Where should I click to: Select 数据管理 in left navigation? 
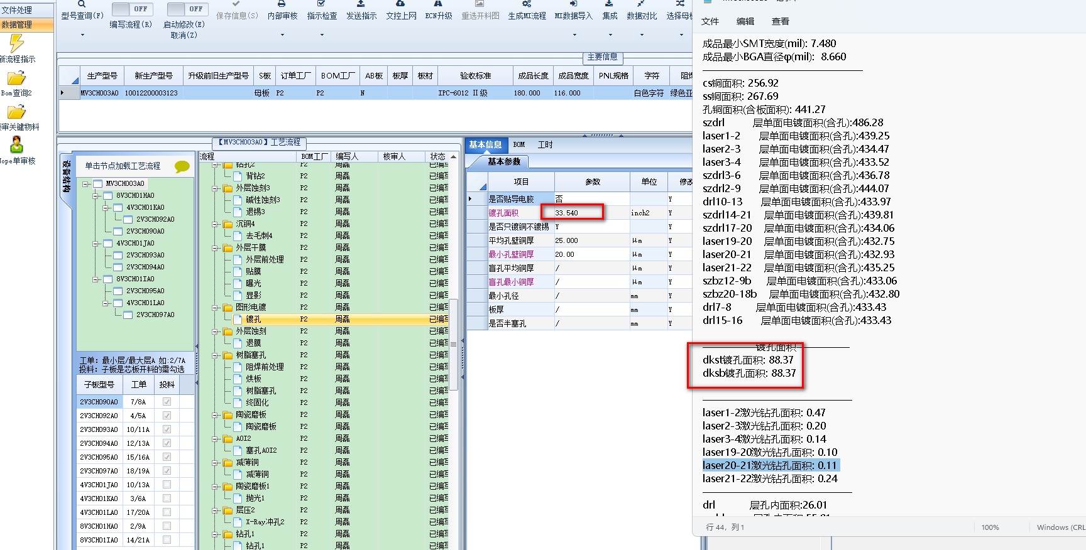tap(26, 24)
